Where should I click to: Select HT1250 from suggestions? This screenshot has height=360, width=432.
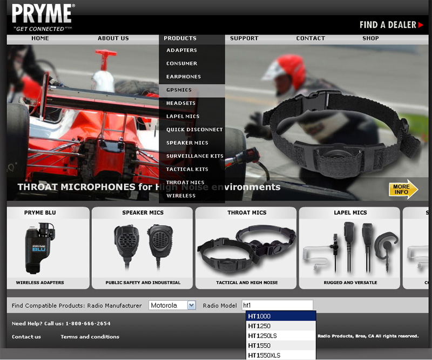(x=281, y=326)
